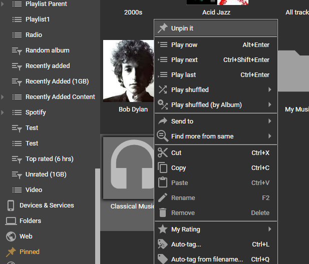
Task: Choose Play last from context menu
Action: tap(183, 74)
